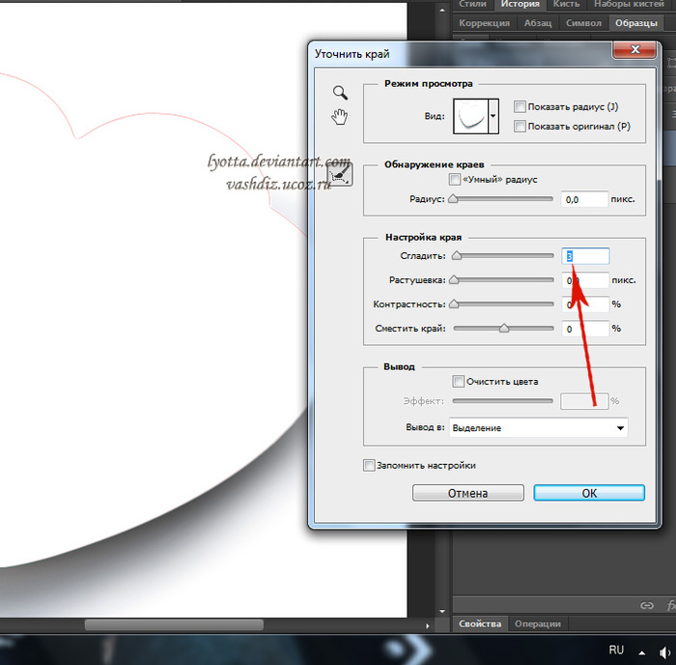
Task: Enable the Показать оригинал (P) checkbox
Action: pos(521,126)
